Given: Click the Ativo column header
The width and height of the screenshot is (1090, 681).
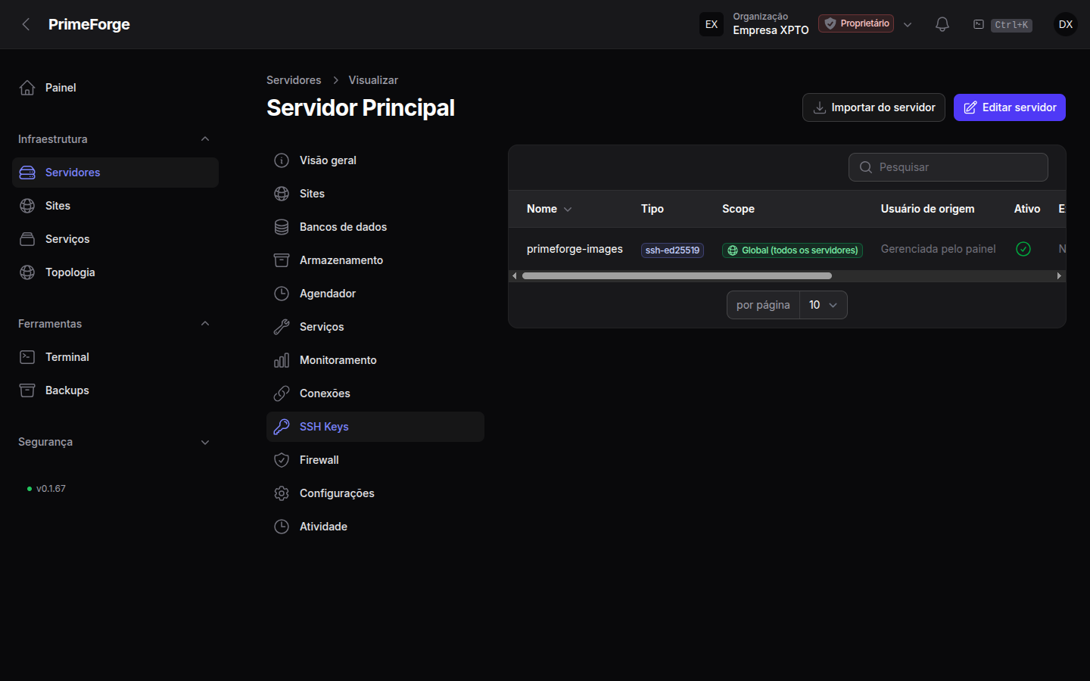Looking at the screenshot, I should (1027, 209).
